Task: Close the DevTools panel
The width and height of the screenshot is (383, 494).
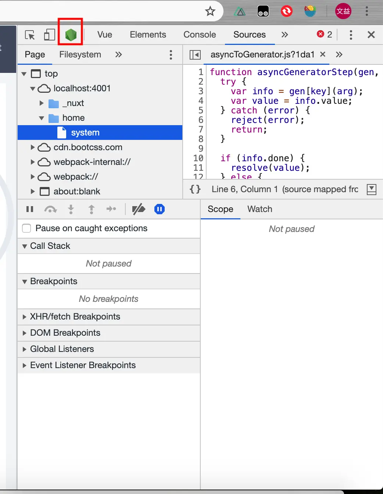Action: (371, 35)
